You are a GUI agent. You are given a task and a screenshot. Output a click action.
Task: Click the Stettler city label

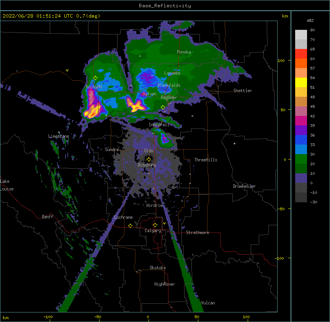(243, 91)
